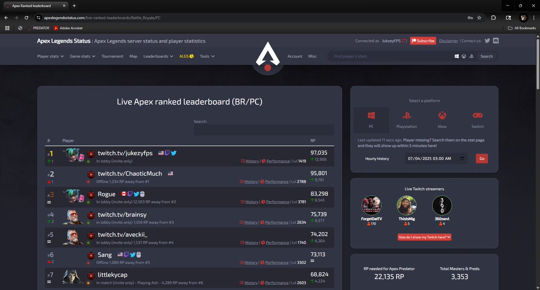Click the player name twitch.tv/brainsy
The width and height of the screenshot is (540, 290).
122,214
